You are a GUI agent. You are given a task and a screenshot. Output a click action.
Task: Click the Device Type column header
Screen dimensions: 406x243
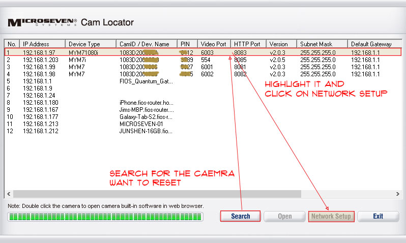coord(91,44)
